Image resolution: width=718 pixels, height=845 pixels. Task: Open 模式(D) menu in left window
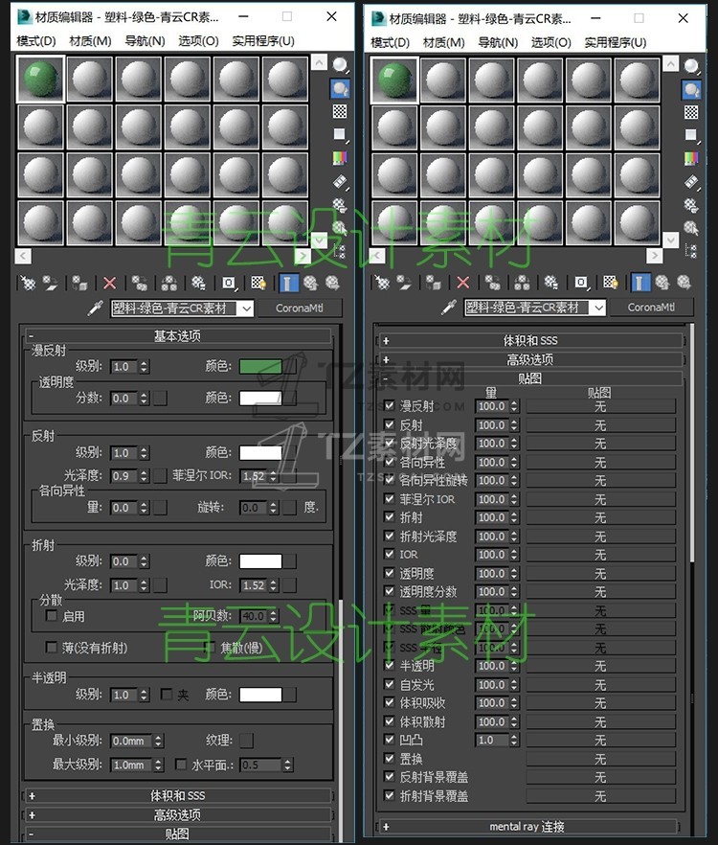click(36, 41)
